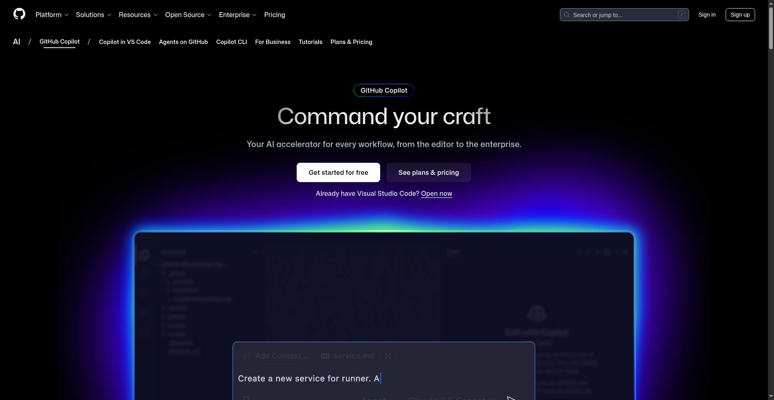Expand the Enterprise dropdown
Screen dimensions: 774x400
point(237,15)
